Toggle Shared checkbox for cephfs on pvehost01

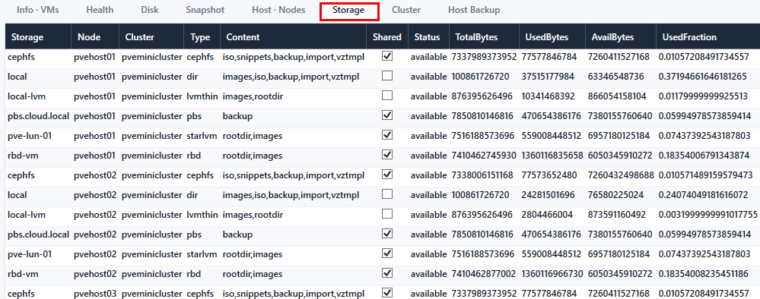pyautogui.click(x=386, y=56)
